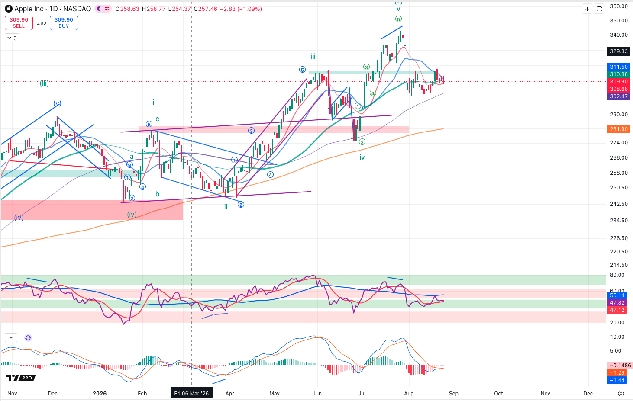633x401 pixels.
Task: Click the purple circular refresh icon in MACD pane
Action: (x=28, y=338)
